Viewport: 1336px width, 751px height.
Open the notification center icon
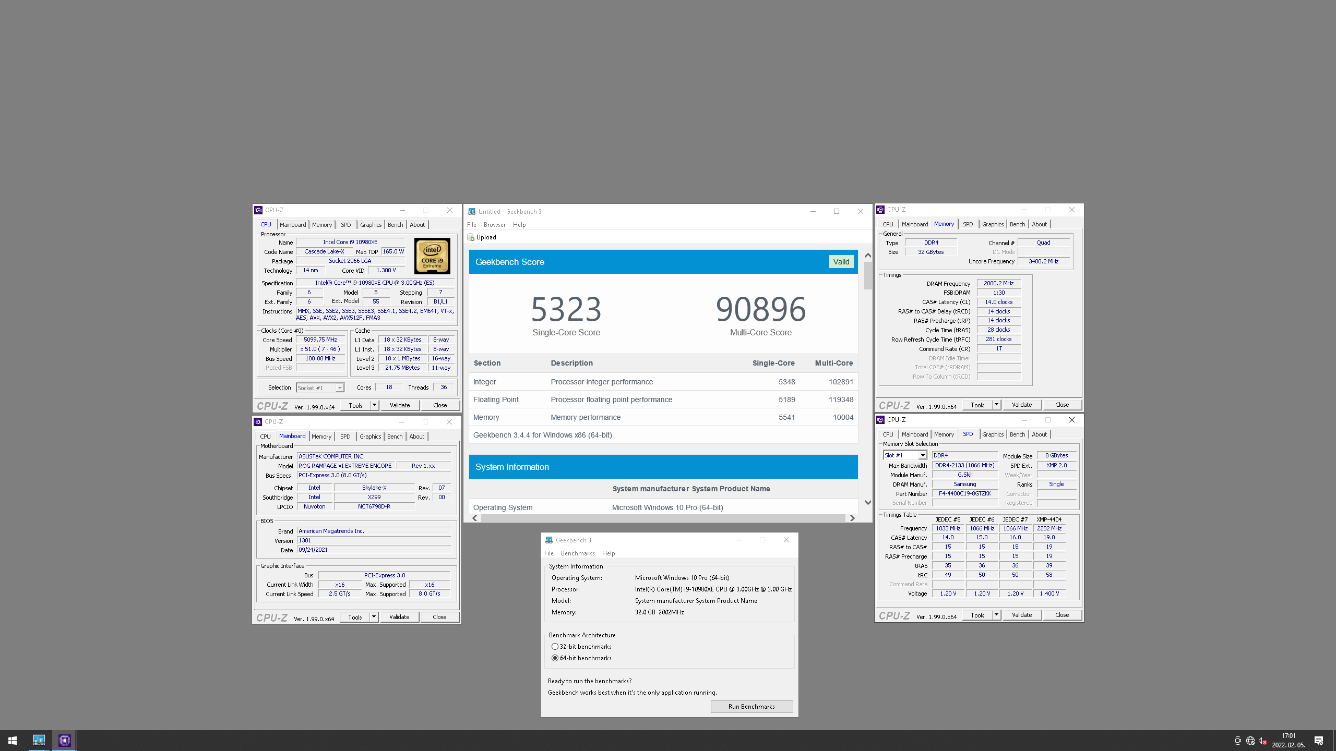[x=1319, y=741]
